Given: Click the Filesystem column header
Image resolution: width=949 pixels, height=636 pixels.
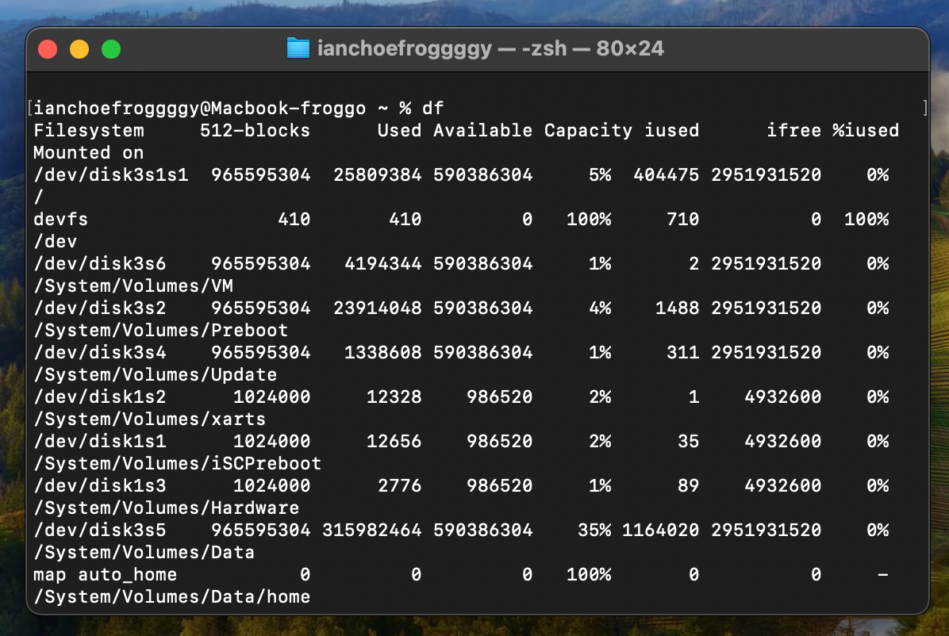Looking at the screenshot, I should point(89,130).
